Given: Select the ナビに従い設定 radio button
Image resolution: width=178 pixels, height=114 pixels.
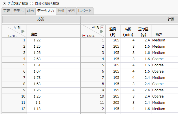Looking at the screenshot, I should 5,3.
